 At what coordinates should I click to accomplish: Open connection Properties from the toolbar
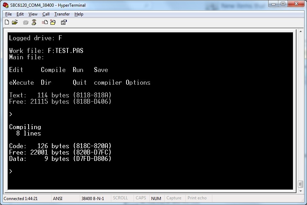pos(64,22)
